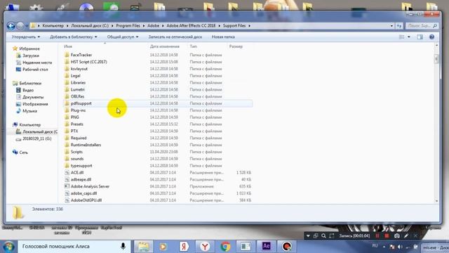Open Музыка library in navigation pane
This screenshot has height=253, width=449.
tap(29, 111)
